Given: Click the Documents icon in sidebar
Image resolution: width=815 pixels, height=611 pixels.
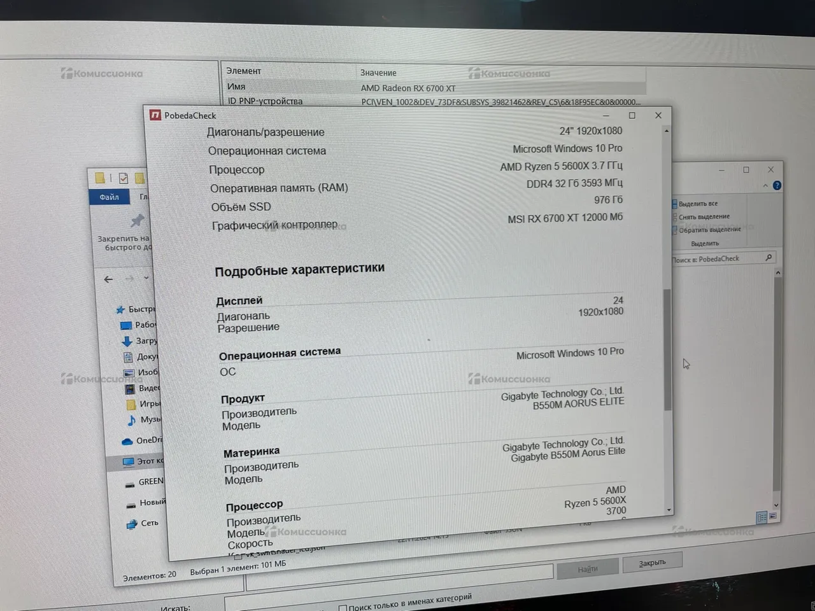Looking at the screenshot, I should pos(128,357).
